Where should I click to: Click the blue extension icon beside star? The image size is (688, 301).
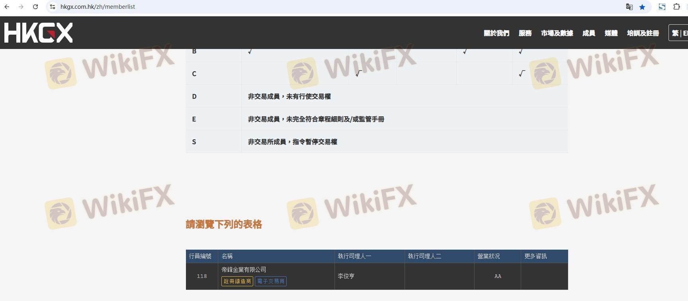point(662,7)
